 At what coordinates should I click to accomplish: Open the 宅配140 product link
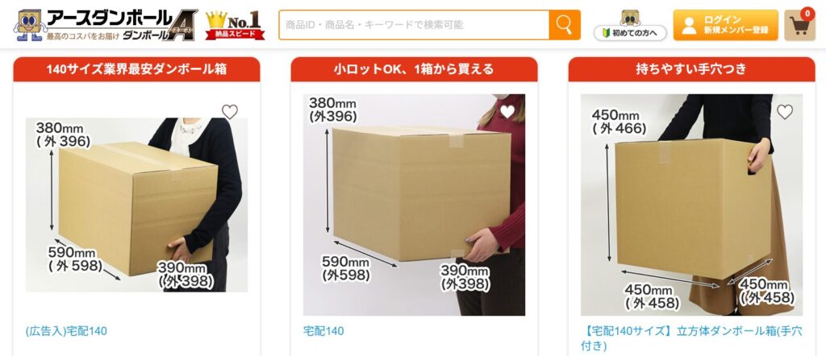(323, 331)
